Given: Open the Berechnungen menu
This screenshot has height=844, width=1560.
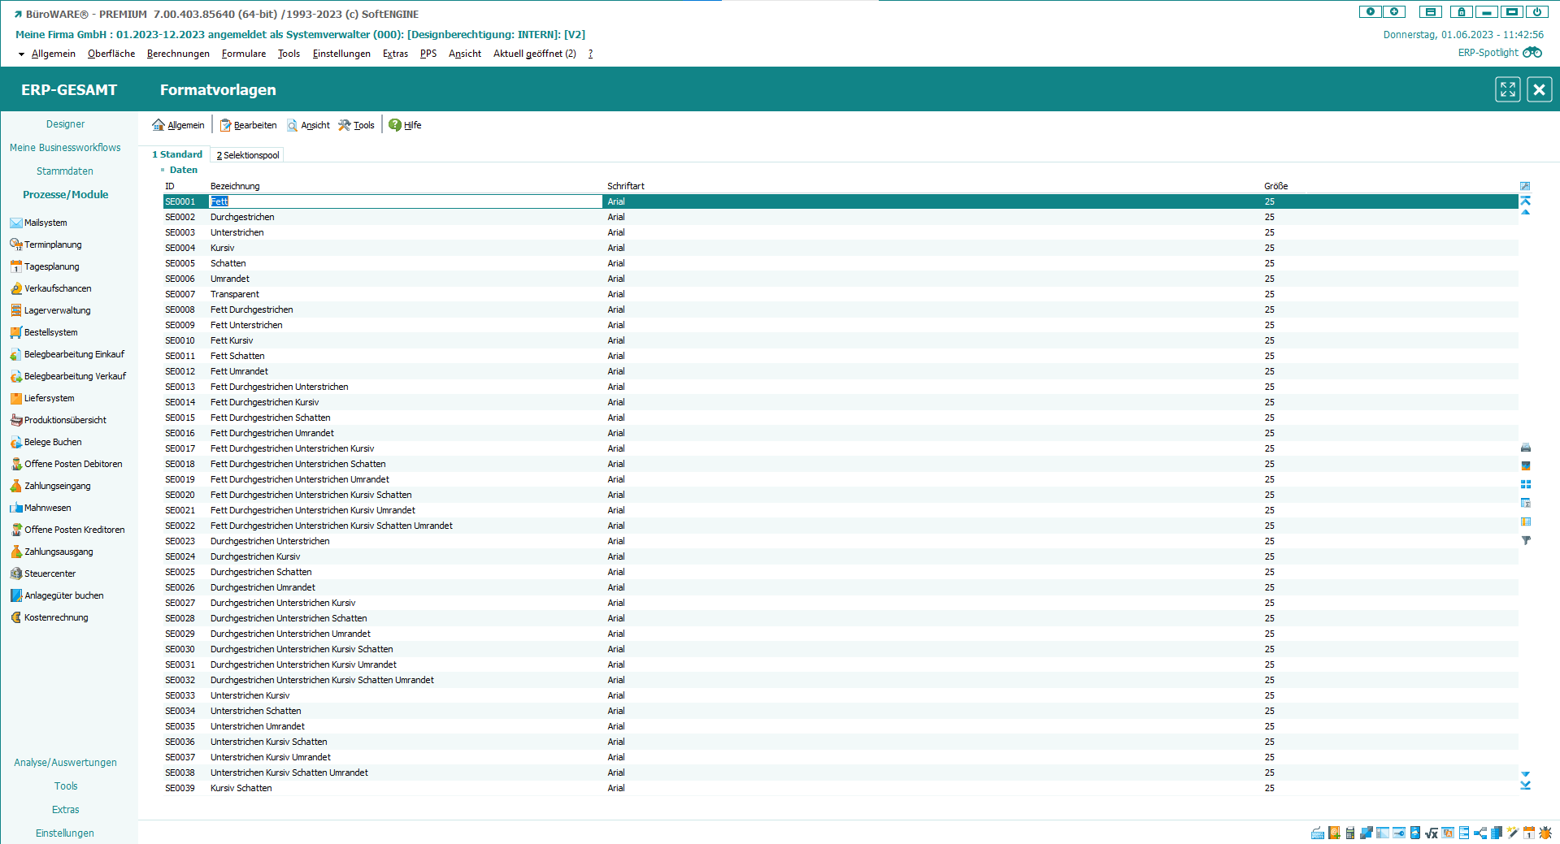Looking at the screenshot, I should [x=178, y=54].
